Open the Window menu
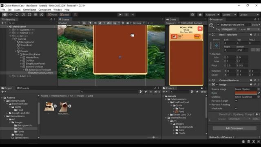Viewport: 261px width, 147px height. pos(58,10)
